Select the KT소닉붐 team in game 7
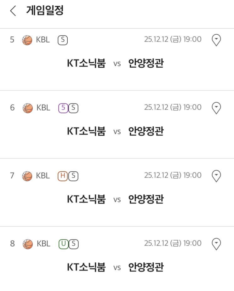Screen dimensions: 234x291 click(x=86, y=199)
